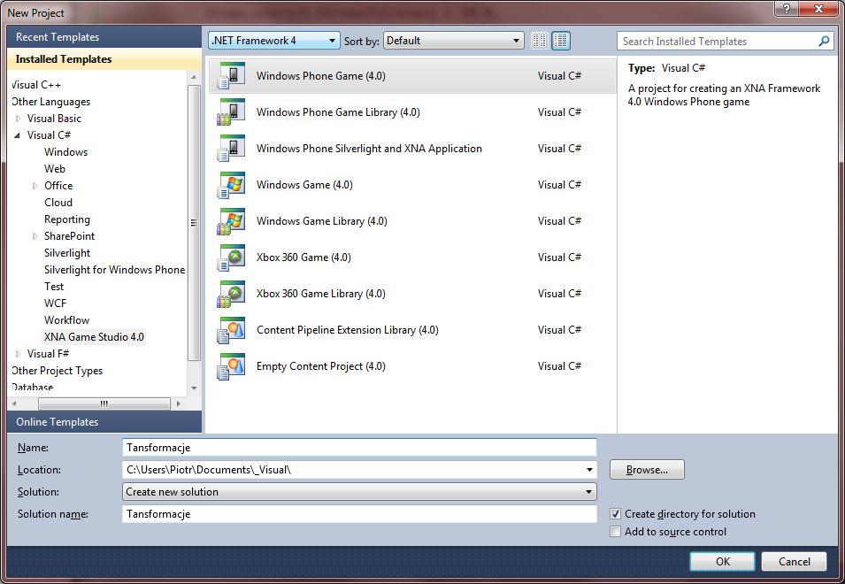The width and height of the screenshot is (845, 584).
Task: Expand the Visual Basic tree node
Action: click(19, 119)
